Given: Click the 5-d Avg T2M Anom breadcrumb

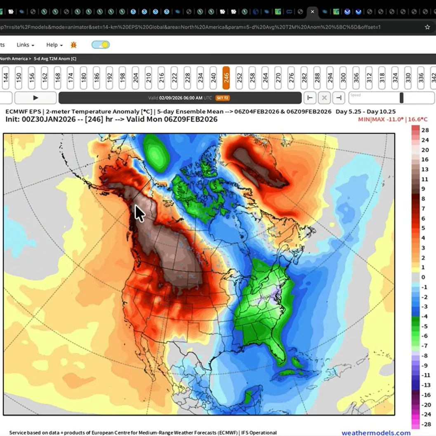Looking at the screenshot, I should coord(55,59).
